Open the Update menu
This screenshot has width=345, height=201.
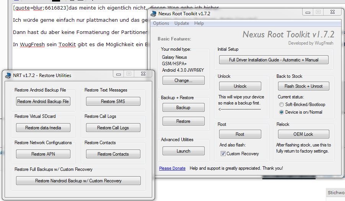coord(182,23)
